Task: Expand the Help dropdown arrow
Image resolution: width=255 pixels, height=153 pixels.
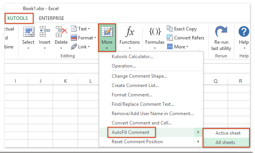Action: point(244,48)
